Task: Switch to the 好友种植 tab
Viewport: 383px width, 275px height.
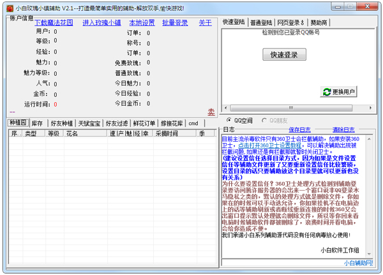Action: pyautogui.click(x=61, y=124)
